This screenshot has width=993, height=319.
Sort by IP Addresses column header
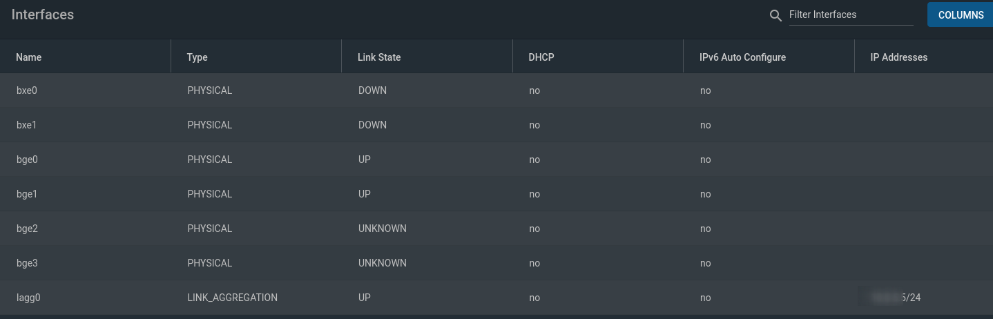pos(898,57)
